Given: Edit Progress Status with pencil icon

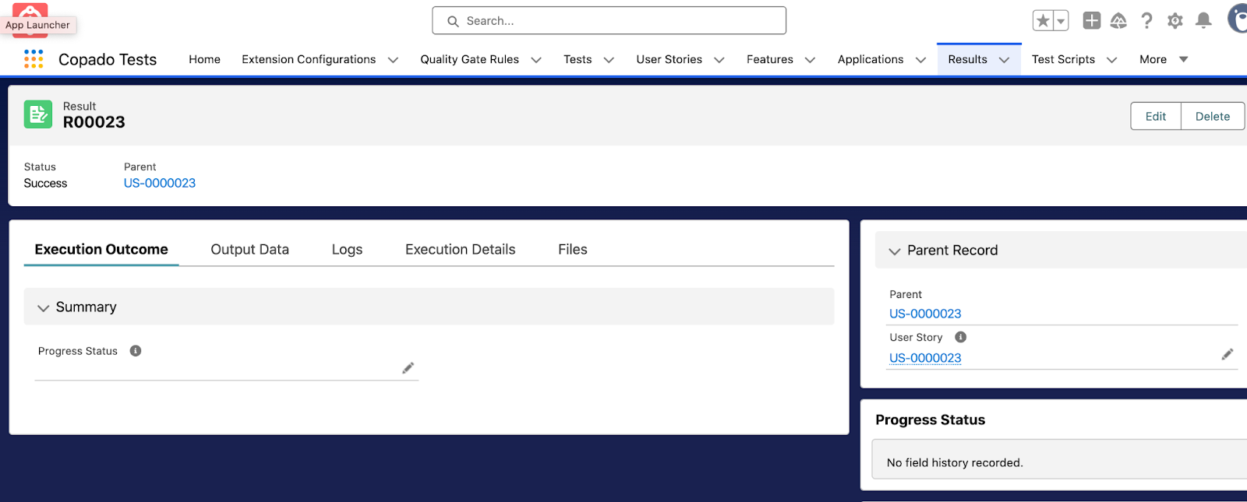Looking at the screenshot, I should pyautogui.click(x=408, y=368).
